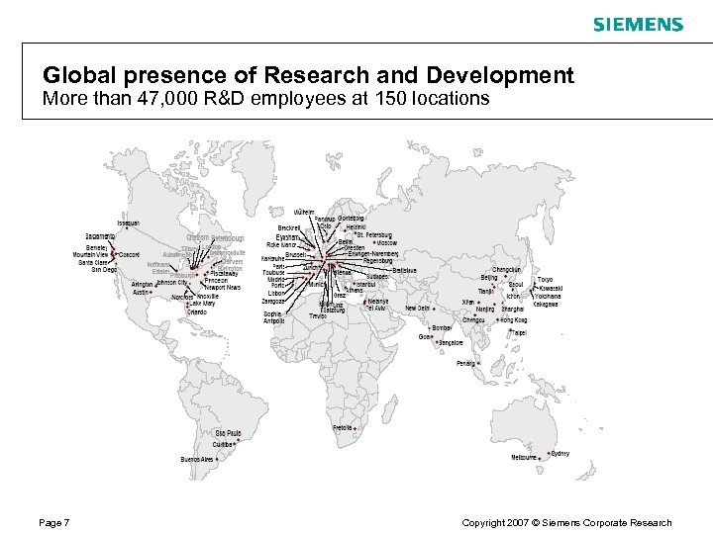Click the 'Orlando' map label

(x=197, y=311)
